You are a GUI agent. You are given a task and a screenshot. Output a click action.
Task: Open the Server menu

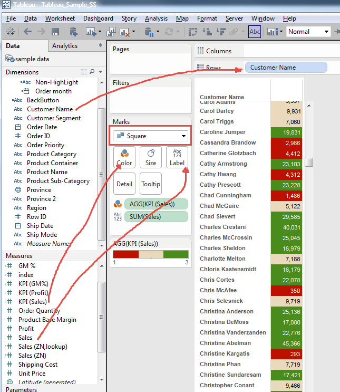(x=234, y=18)
